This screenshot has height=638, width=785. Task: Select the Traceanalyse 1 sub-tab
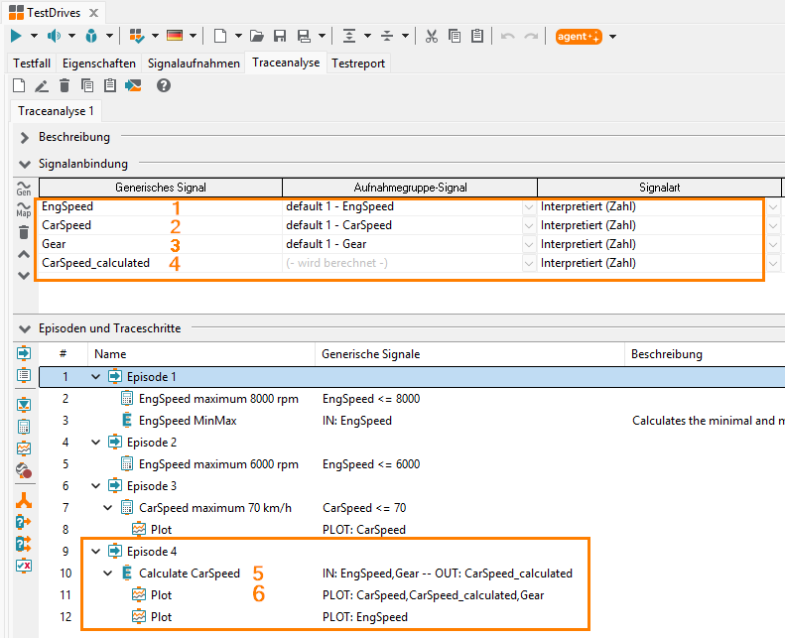pyautogui.click(x=56, y=111)
